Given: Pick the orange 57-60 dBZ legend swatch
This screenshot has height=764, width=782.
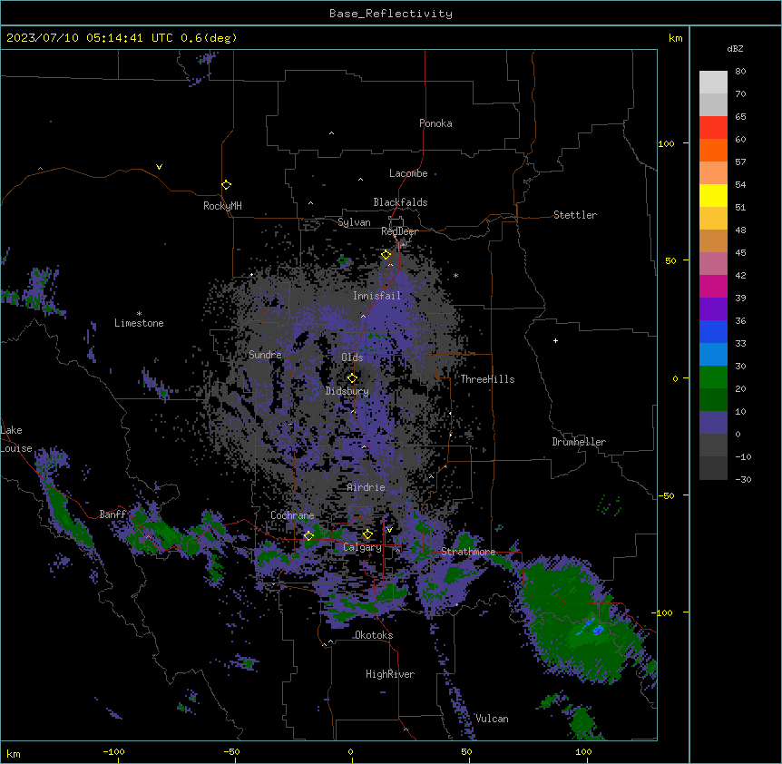Looking at the screenshot, I should (x=713, y=150).
